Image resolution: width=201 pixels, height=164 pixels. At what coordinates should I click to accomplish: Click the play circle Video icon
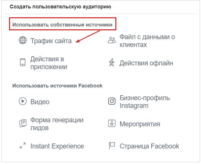click(x=23, y=102)
